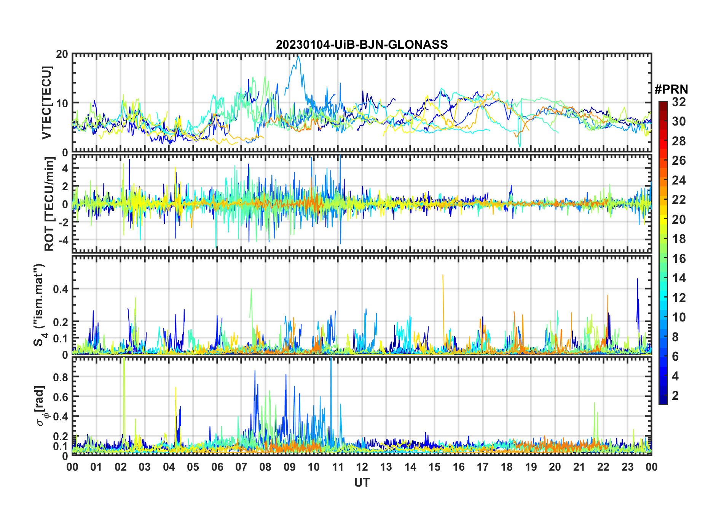Click the S4 ("ism.mat") axis label

coord(39,305)
